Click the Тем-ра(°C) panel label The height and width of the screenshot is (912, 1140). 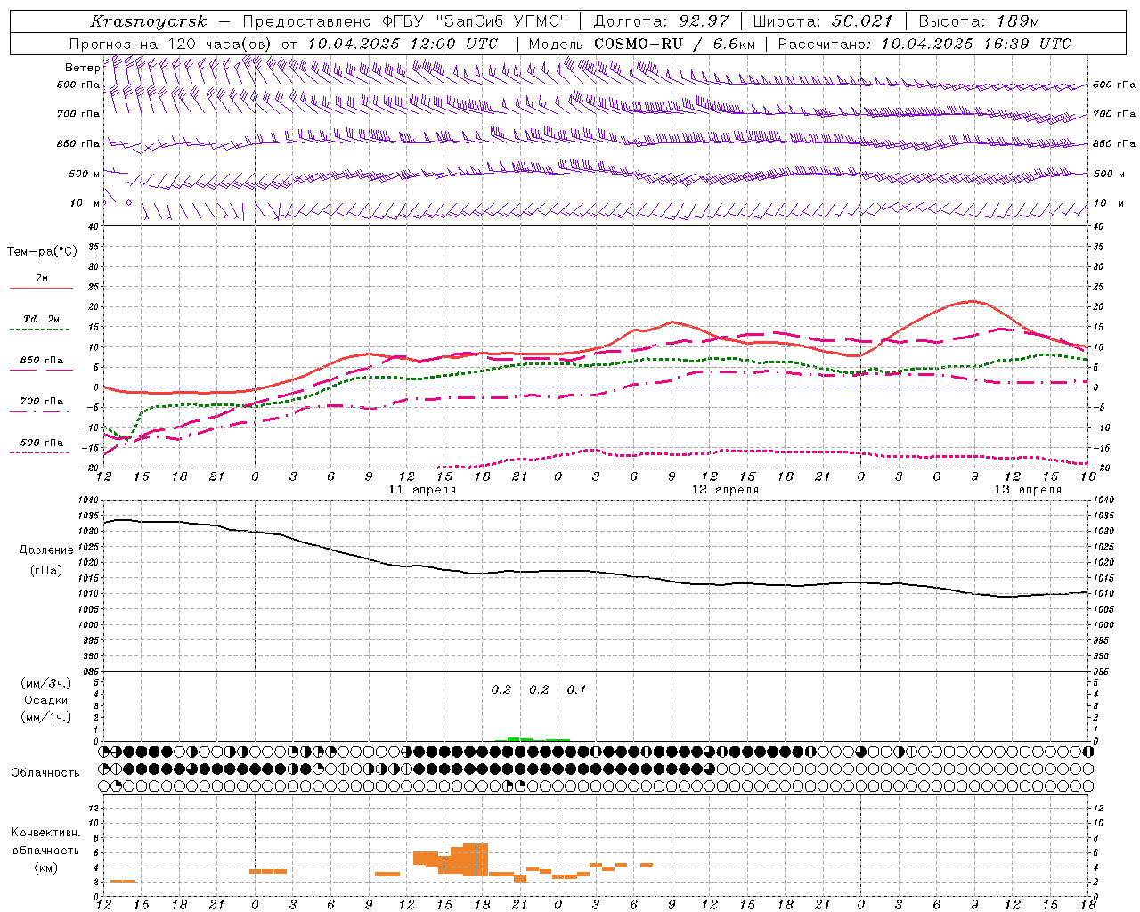point(42,252)
